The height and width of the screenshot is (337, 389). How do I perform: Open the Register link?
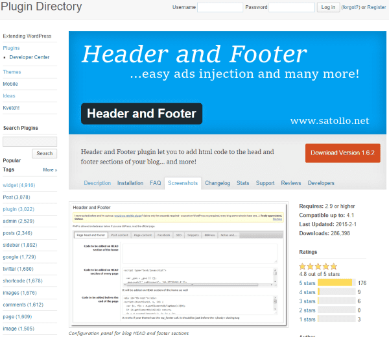[377, 7]
